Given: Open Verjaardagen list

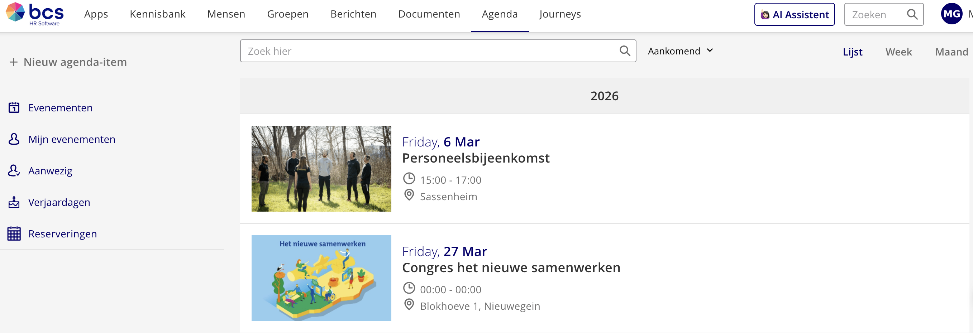Looking at the screenshot, I should (x=59, y=202).
